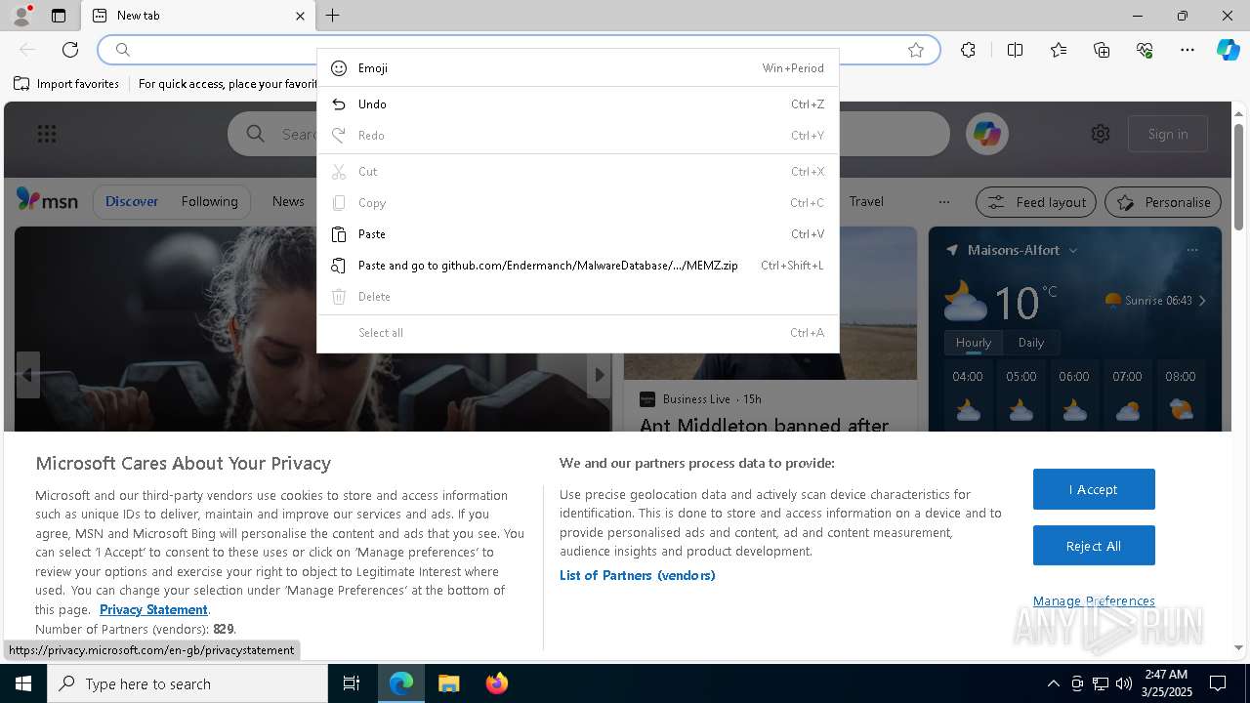The image size is (1250, 703).
Task: Click the Reject All button
Action: coord(1094,546)
